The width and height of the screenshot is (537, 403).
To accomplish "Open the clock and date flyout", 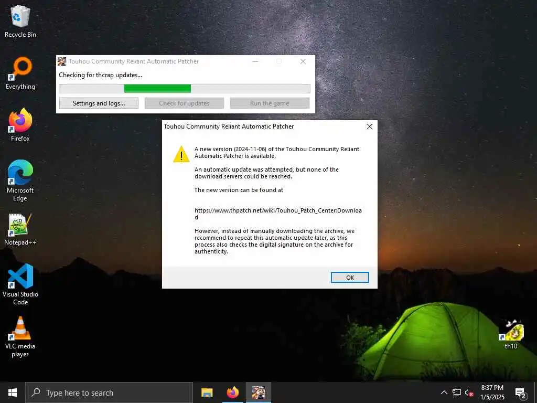I will pyautogui.click(x=492, y=393).
